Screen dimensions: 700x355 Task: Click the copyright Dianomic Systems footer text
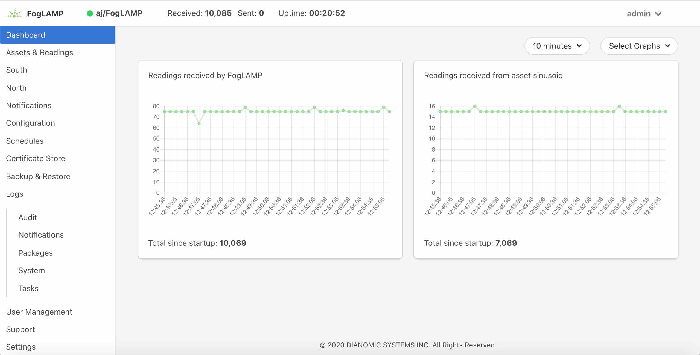pos(408,345)
